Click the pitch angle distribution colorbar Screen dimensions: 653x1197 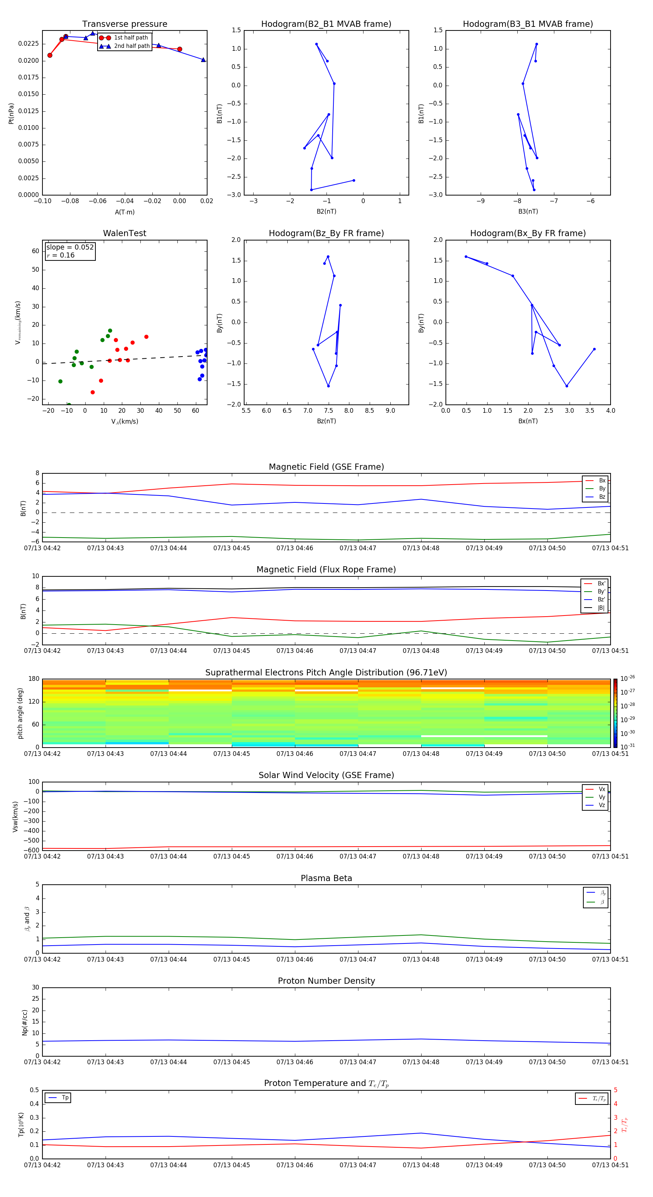[x=615, y=713]
